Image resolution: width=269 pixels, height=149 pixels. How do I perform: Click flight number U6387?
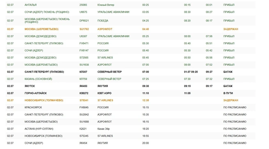83,36
